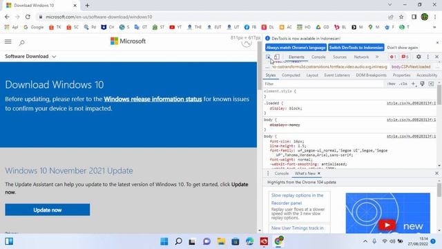Viewport: 442px width, 249px height.
Task: Toggle the :hov element state panel
Action: (x=391, y=84)
